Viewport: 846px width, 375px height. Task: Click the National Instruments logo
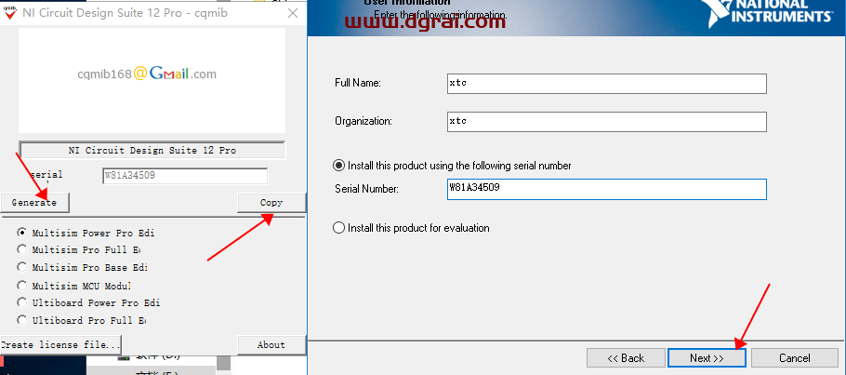coord(779,11)
